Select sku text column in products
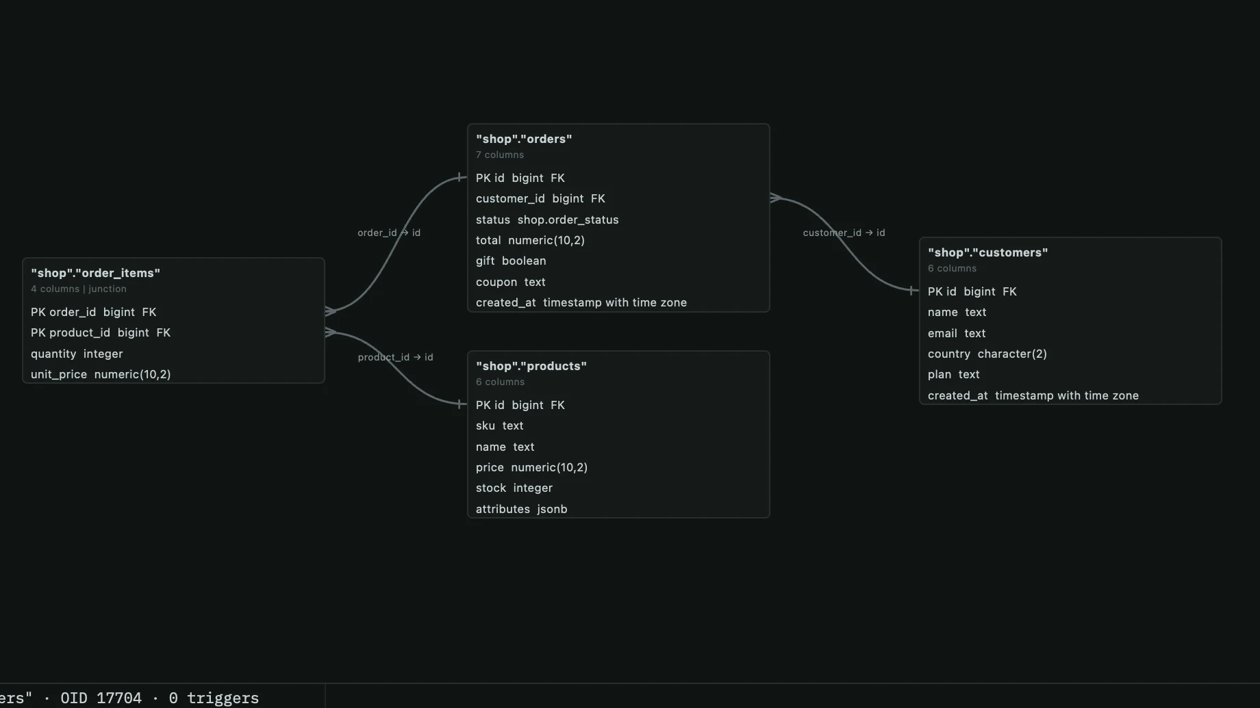The height and width of the screenshot is (708, 1260). tap(618, 425)
